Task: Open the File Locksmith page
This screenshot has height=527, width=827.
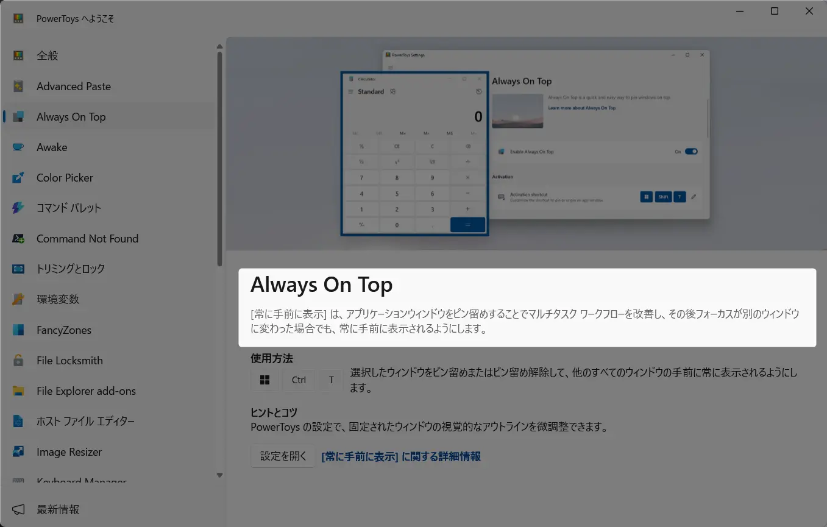Action: [108, 360]
